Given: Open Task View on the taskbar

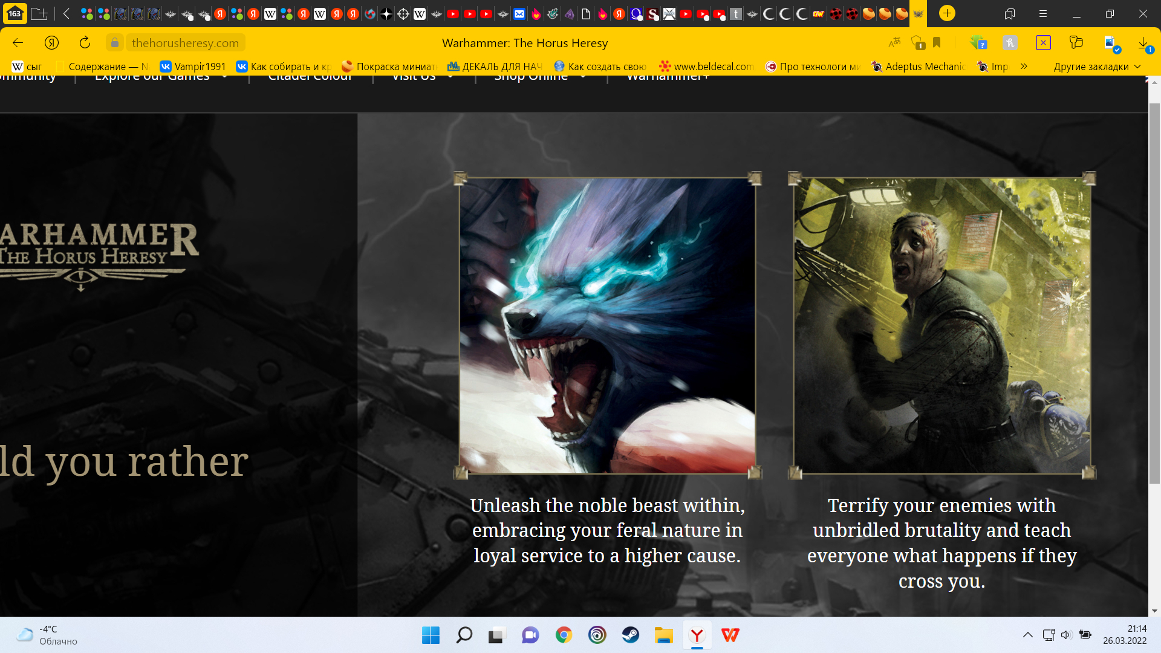Looking at the screenshot, I should coord(496,635).
